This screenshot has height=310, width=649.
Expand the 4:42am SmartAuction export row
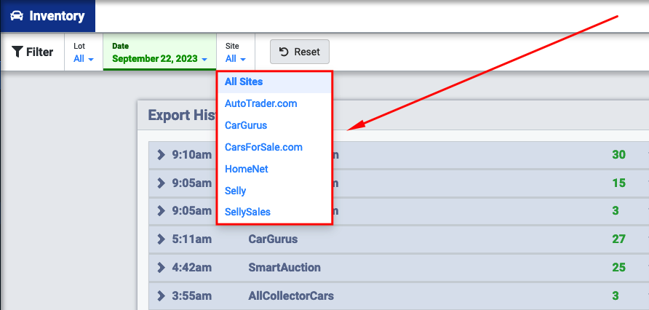[161, 267]
